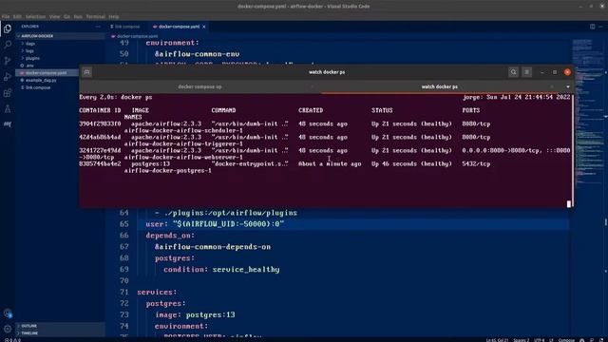The width and height of the screenshot is (608, 342).
Task: Switch to link compose editor tab
Action: [x=127, y=27]
